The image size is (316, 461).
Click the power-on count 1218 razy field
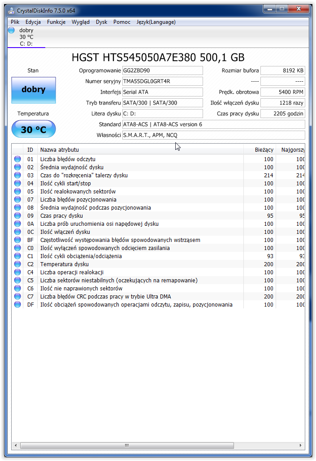click(283, 103)
